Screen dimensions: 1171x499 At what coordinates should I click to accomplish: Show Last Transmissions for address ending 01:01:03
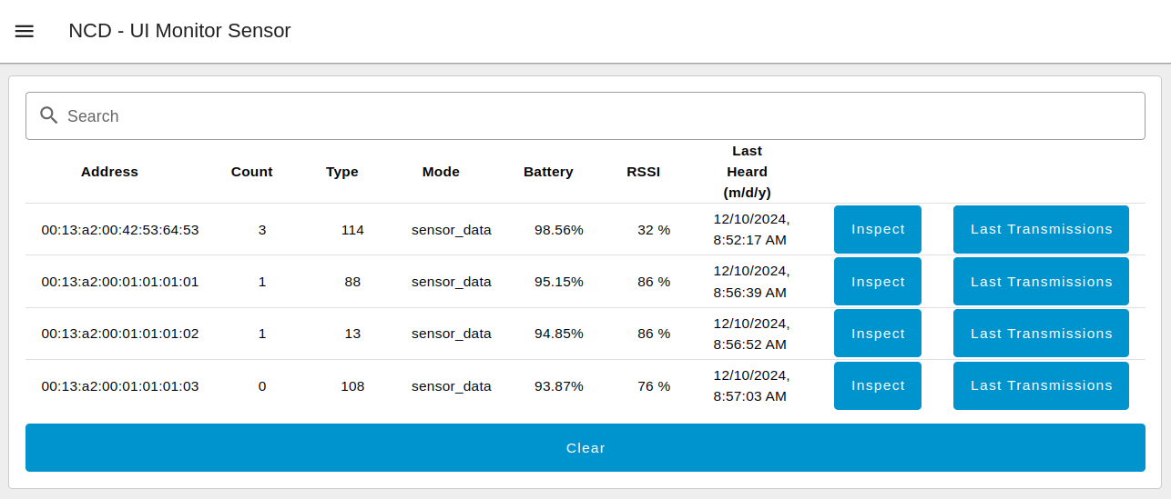1041,385
